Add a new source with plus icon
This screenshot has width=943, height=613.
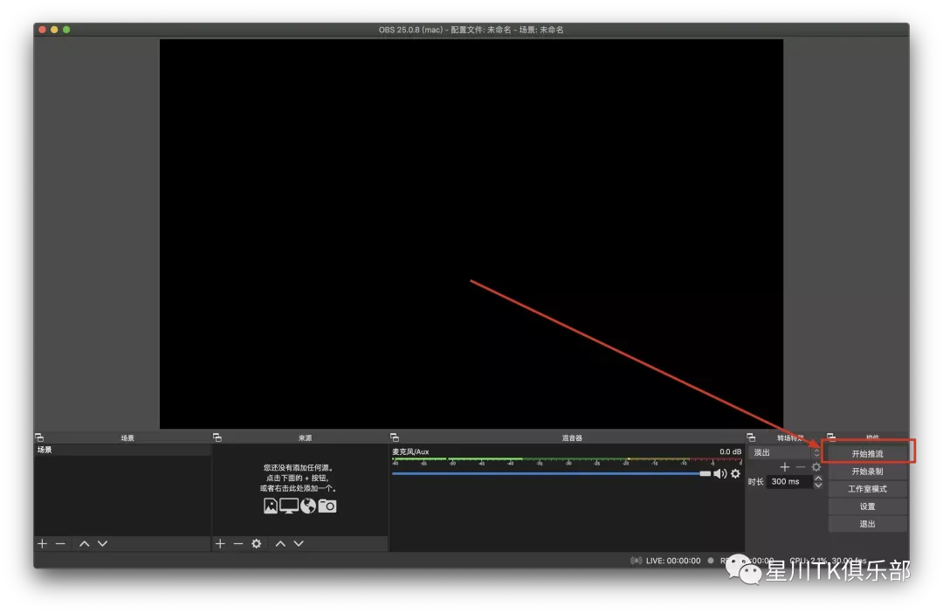[x=220, y=543]
